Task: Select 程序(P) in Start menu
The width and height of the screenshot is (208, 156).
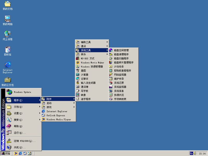Action: [x=23, y=100]
